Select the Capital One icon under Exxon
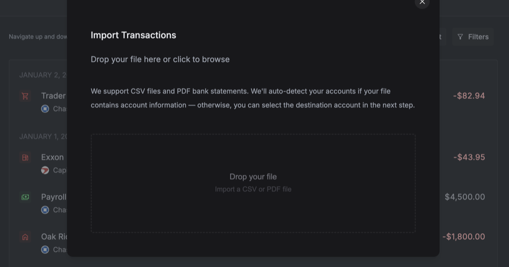This screenshot has height=267, width=509. tap(45, 170)
